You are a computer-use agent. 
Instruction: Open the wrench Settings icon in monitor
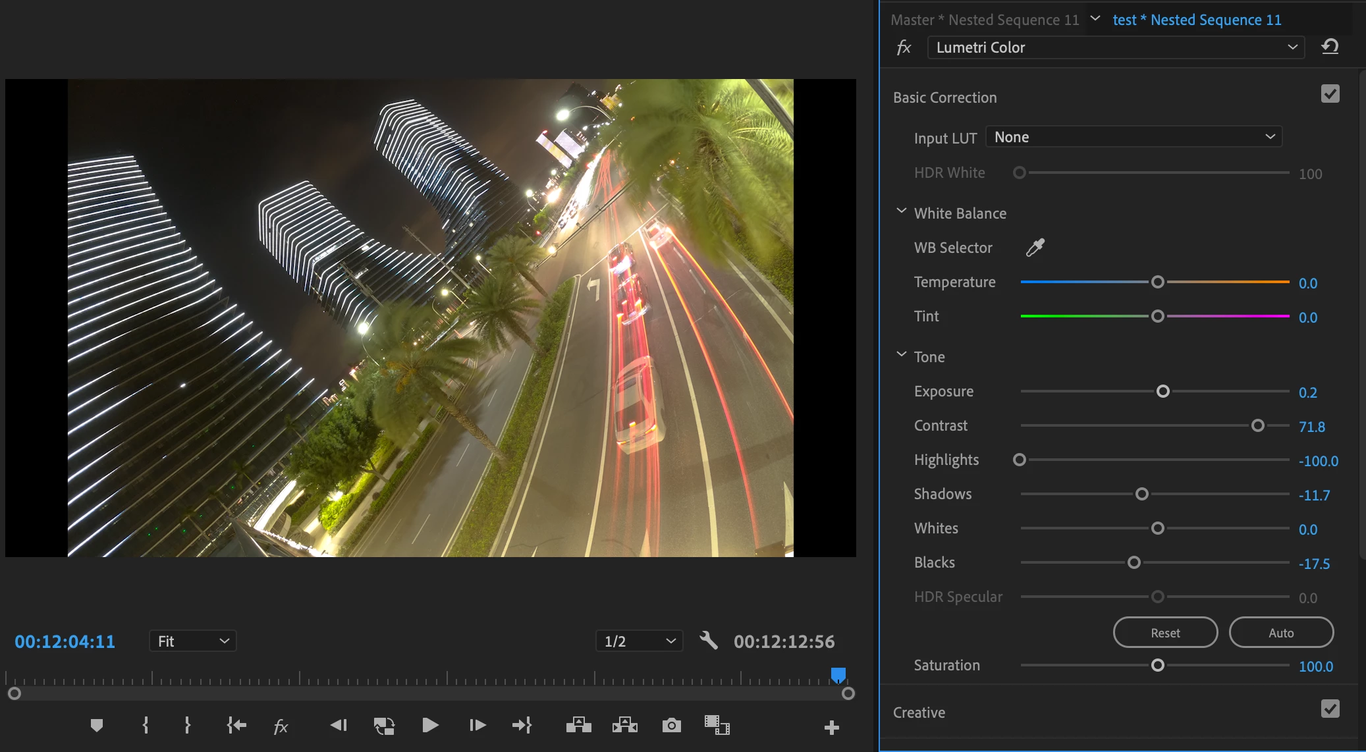point(709,640)
